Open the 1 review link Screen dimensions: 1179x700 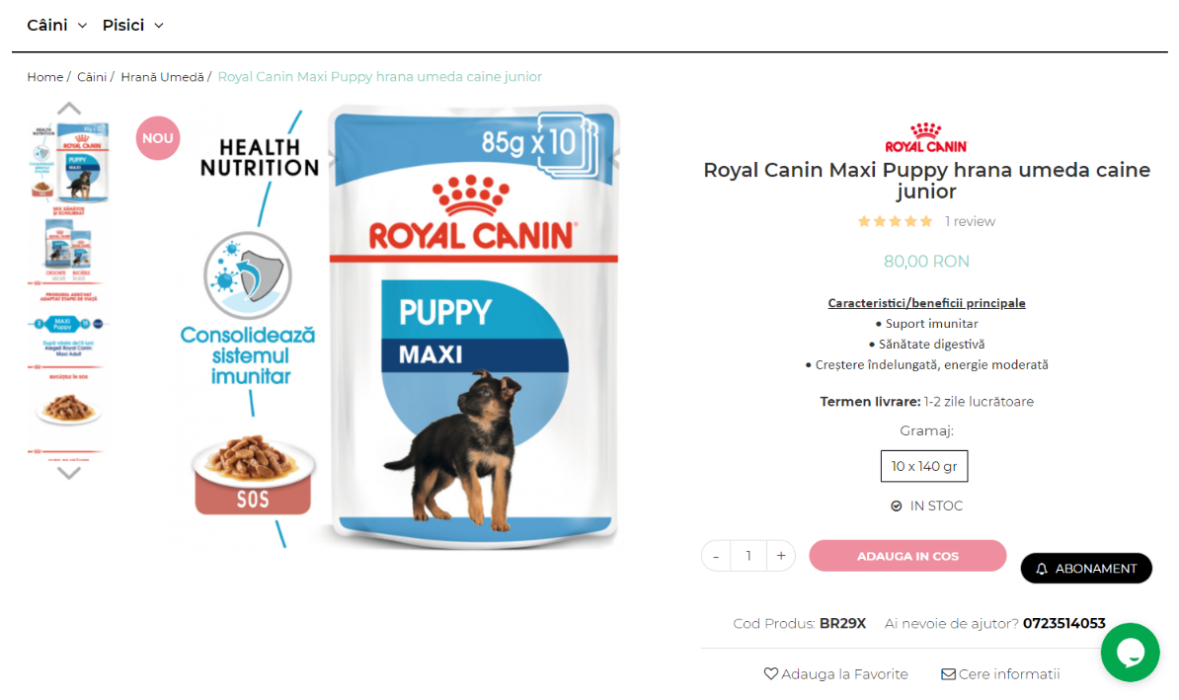pos(970,221)
